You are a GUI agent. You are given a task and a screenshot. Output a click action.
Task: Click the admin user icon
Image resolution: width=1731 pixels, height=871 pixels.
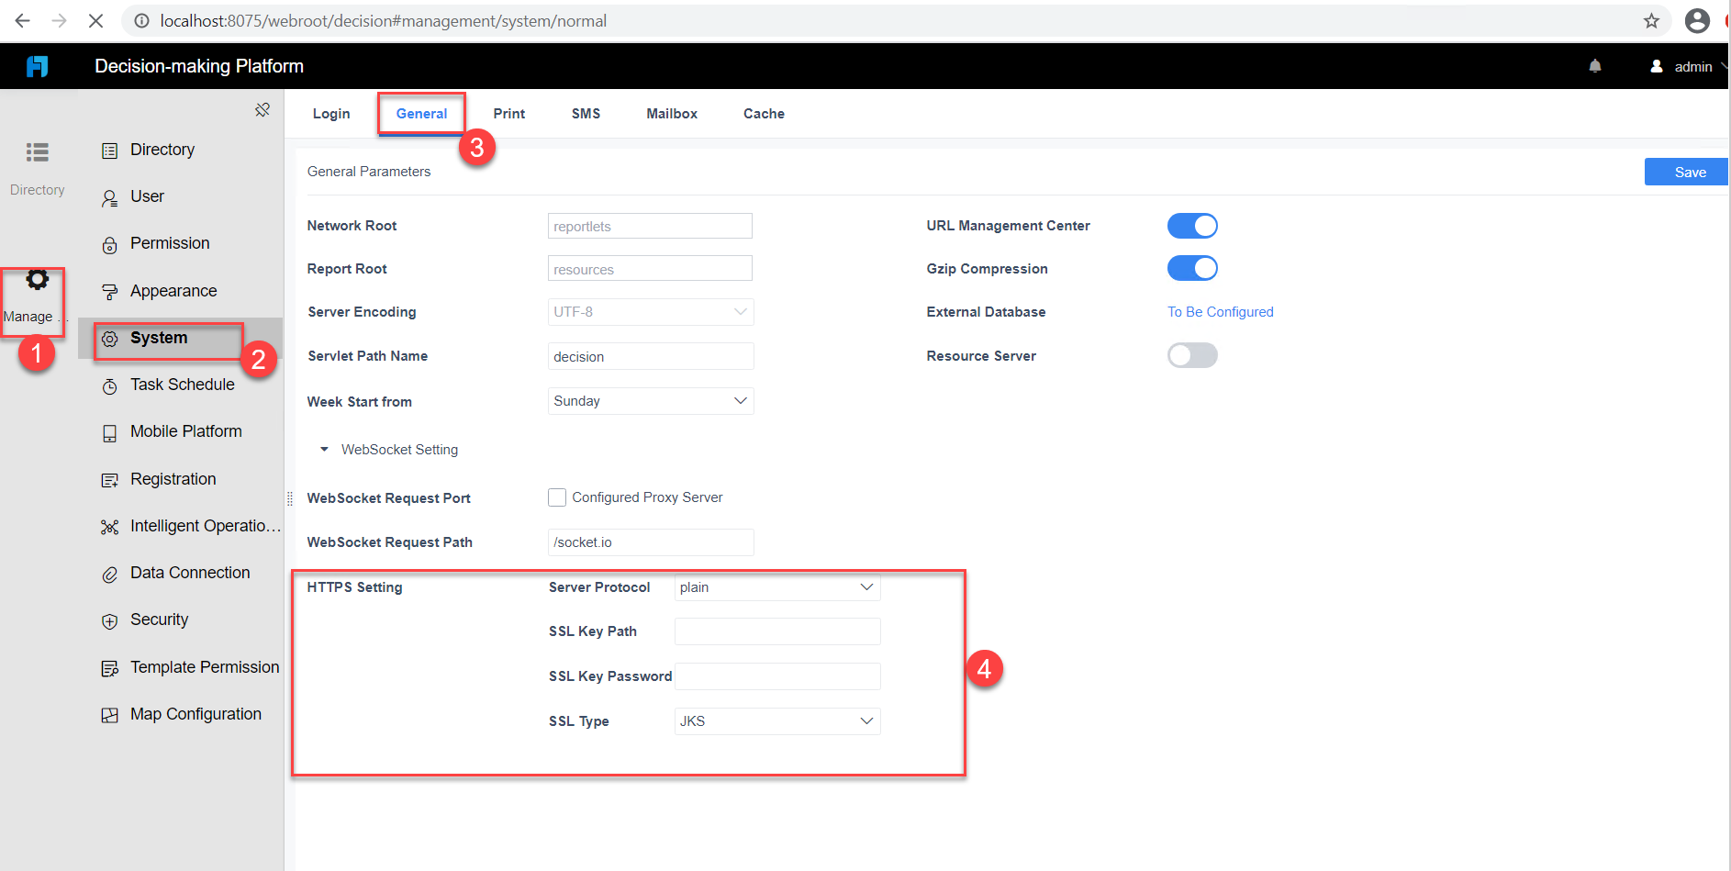(1657, 66)
